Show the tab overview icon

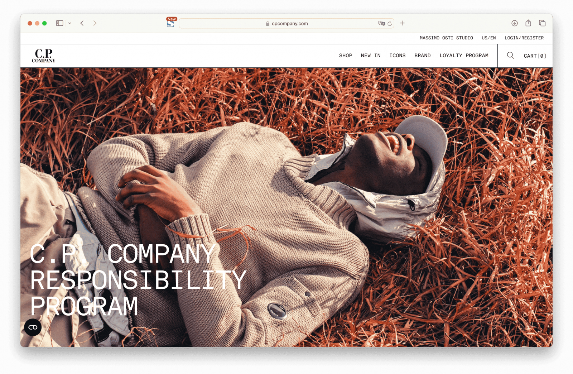[x=542, y=23]
